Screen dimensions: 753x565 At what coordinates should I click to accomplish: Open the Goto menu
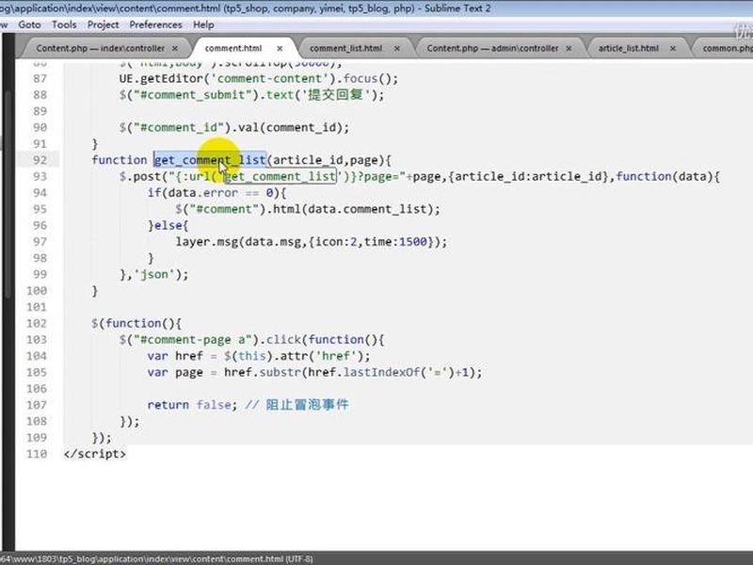click(29, 24)
